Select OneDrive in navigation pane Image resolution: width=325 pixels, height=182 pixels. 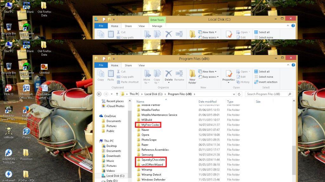click(x=107, y=116)
